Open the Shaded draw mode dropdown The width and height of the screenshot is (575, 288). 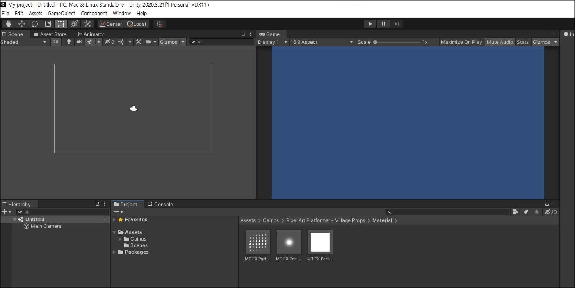point(24,42)
